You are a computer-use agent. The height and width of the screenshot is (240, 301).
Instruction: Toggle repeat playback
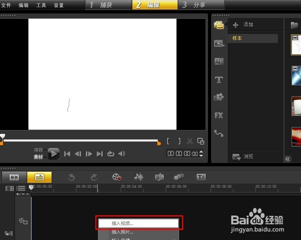click(x=111, y=154)
